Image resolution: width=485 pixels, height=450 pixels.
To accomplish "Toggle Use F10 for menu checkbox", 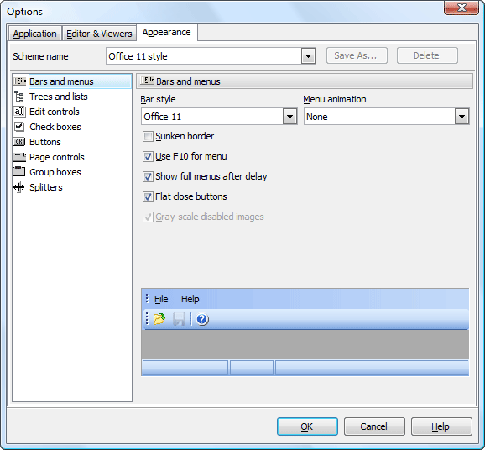I will tap(148, 157).
